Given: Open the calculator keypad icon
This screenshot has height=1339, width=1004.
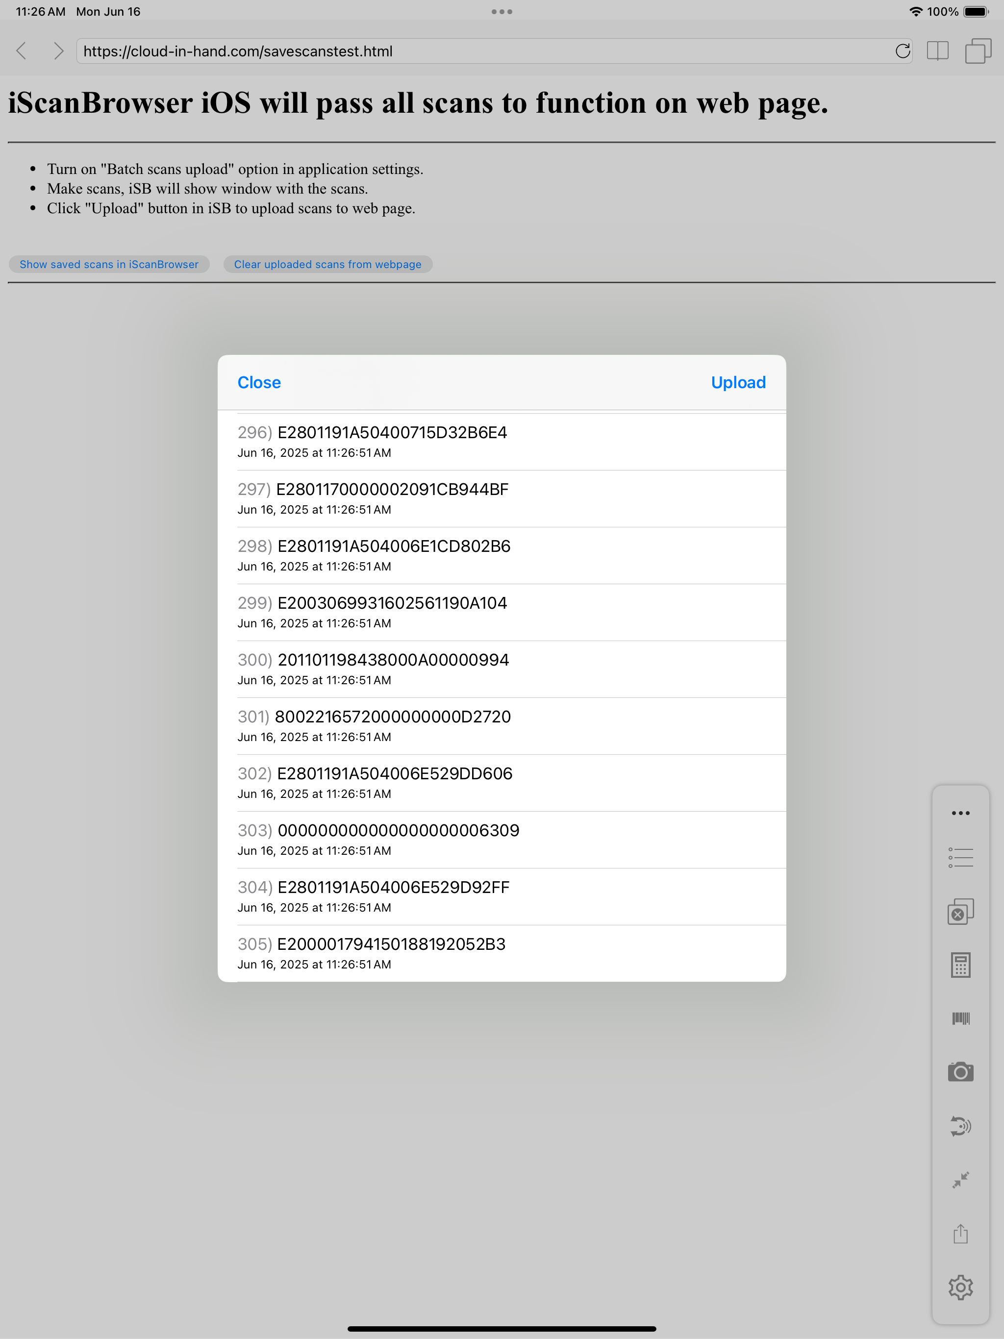Looking at the screenshot, I should pyautogui.click(x=960, y=965).
